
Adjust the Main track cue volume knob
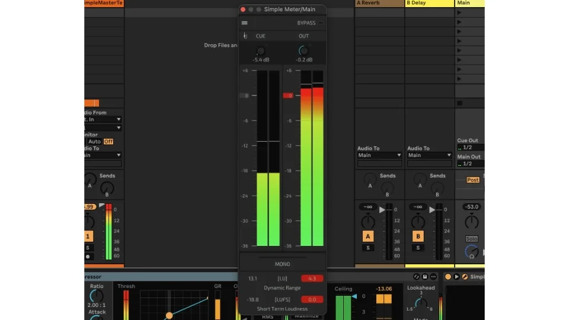[471, 251]
